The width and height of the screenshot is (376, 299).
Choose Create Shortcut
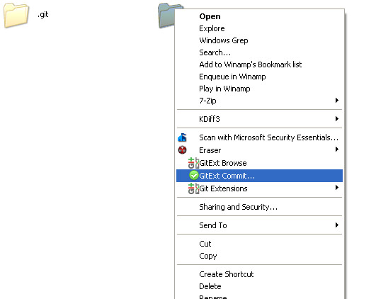[259, 274]
